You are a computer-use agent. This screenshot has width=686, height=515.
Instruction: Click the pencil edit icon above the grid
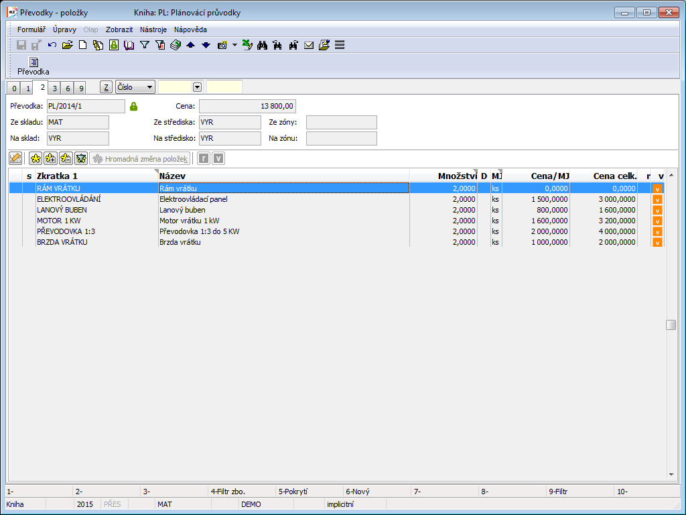[x=15, y=158]
